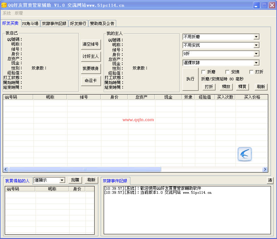Sort friends table by 总资产 column header
Image resolution: width=277 pixels, height=239 pixels.
(x=141, y=97)
